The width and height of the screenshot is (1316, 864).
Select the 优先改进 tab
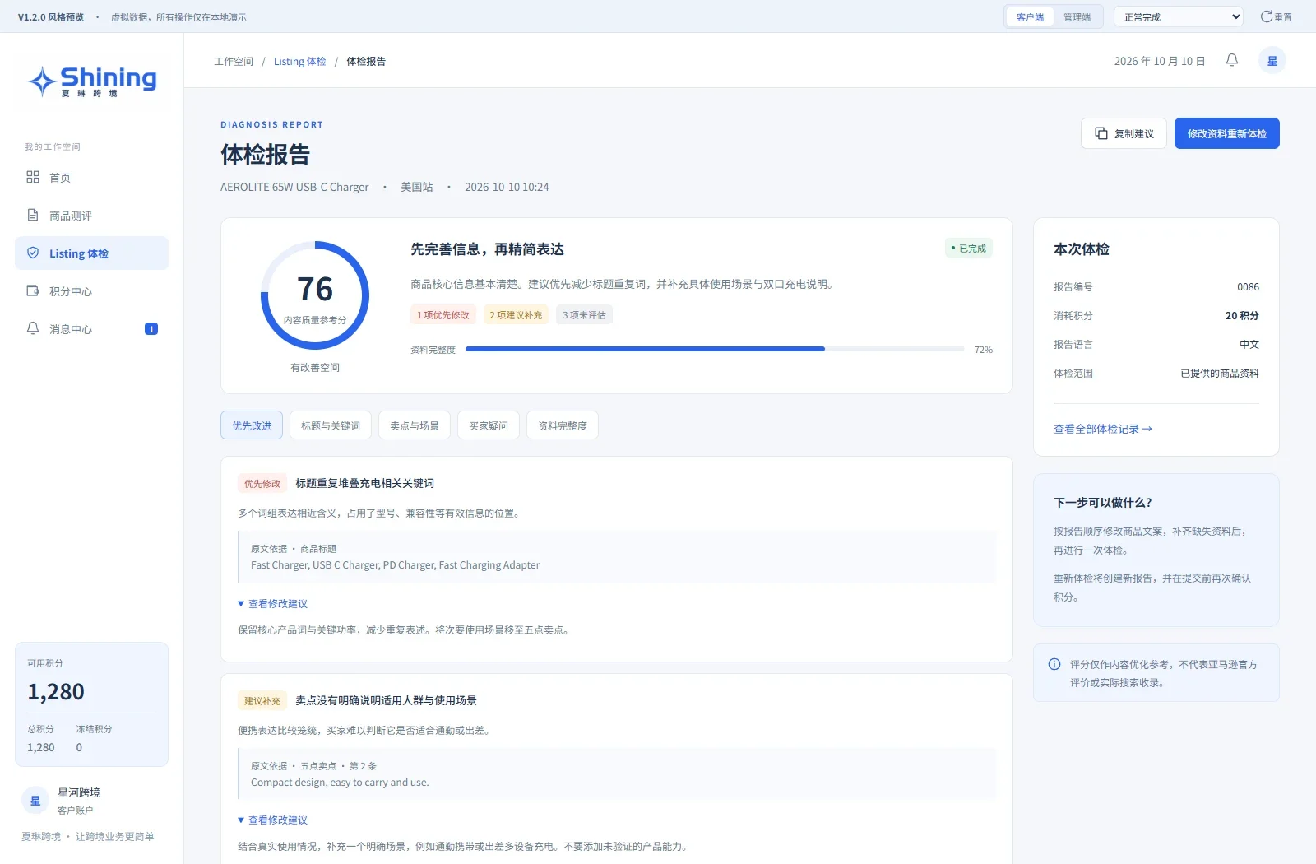tap(252, 425)
